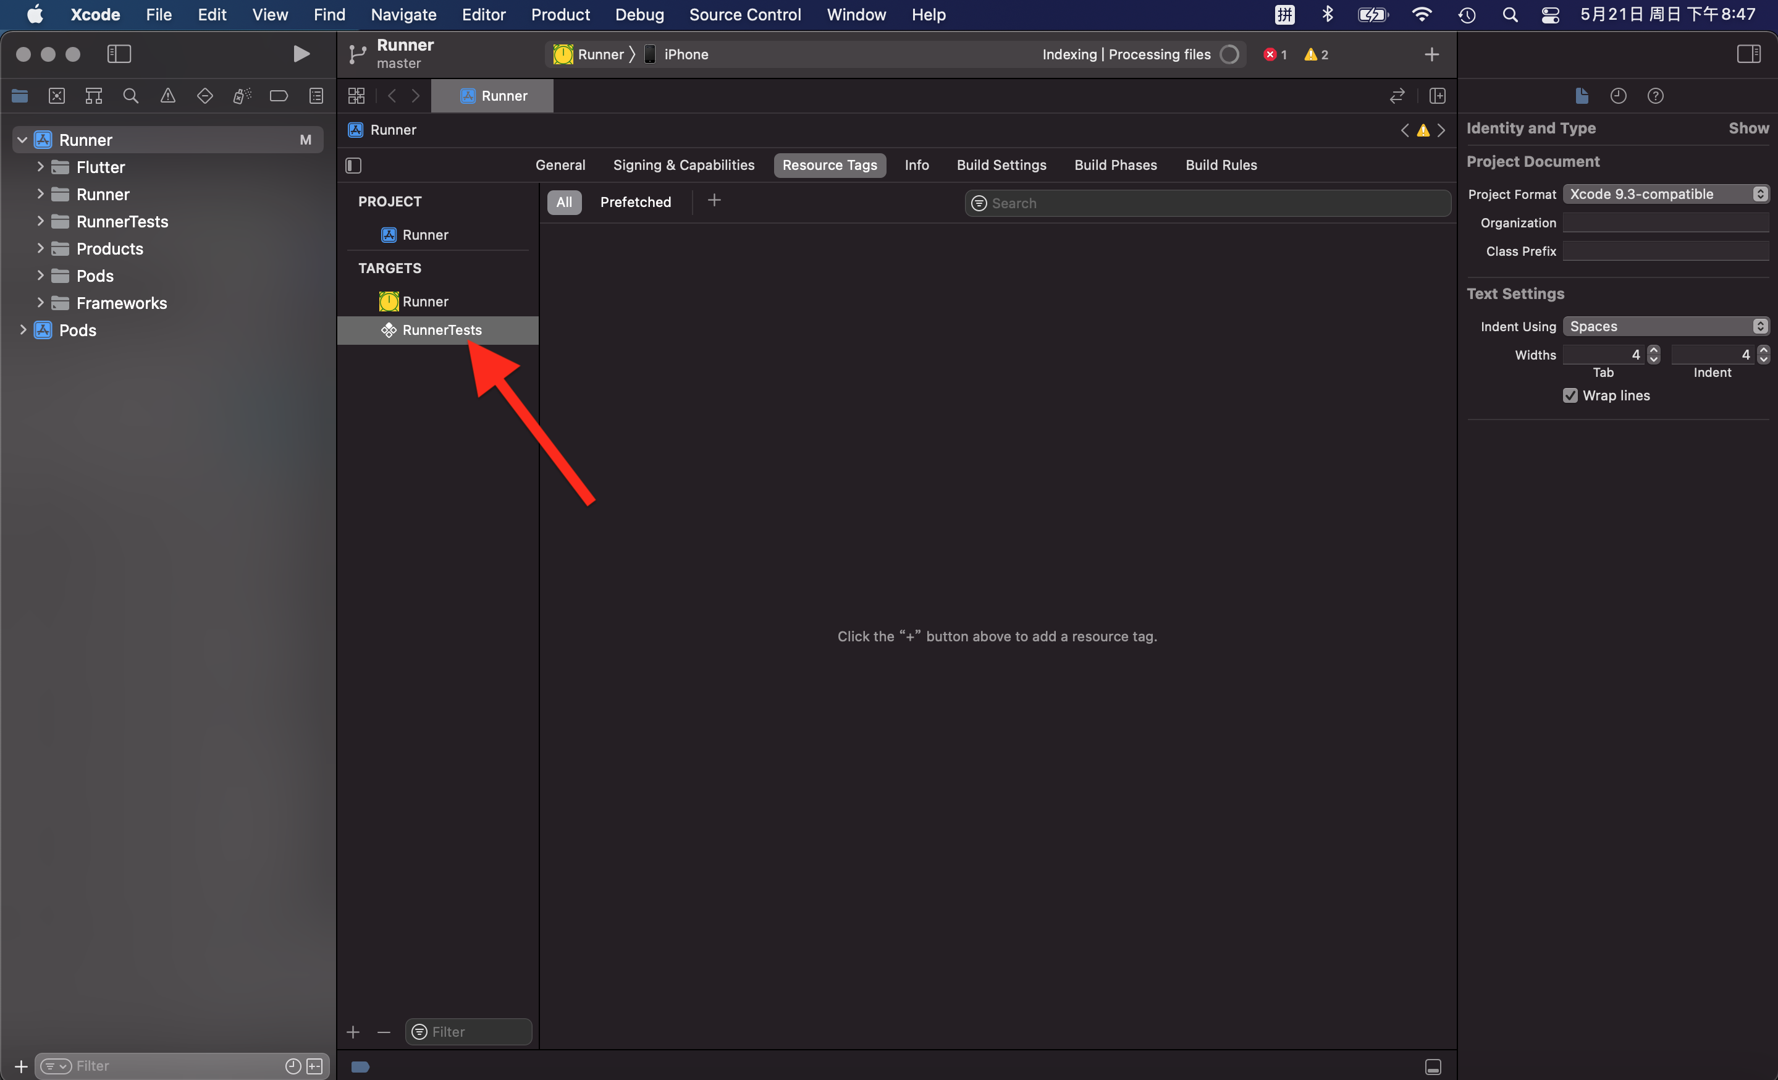Open the Report navigator

pyautogui.click(x=316, y=96)
